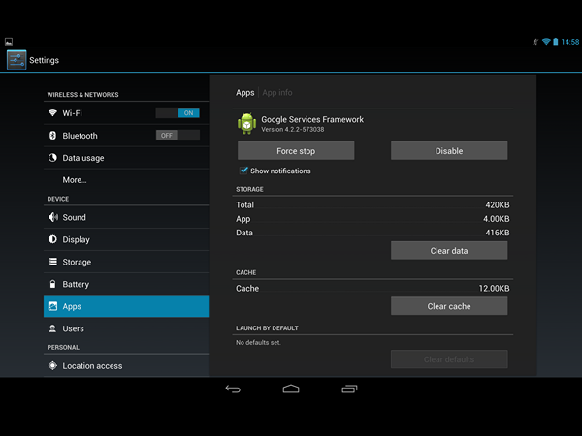Go back to the Apps breadcrumb
582x436 pixels.
(244, 93)
